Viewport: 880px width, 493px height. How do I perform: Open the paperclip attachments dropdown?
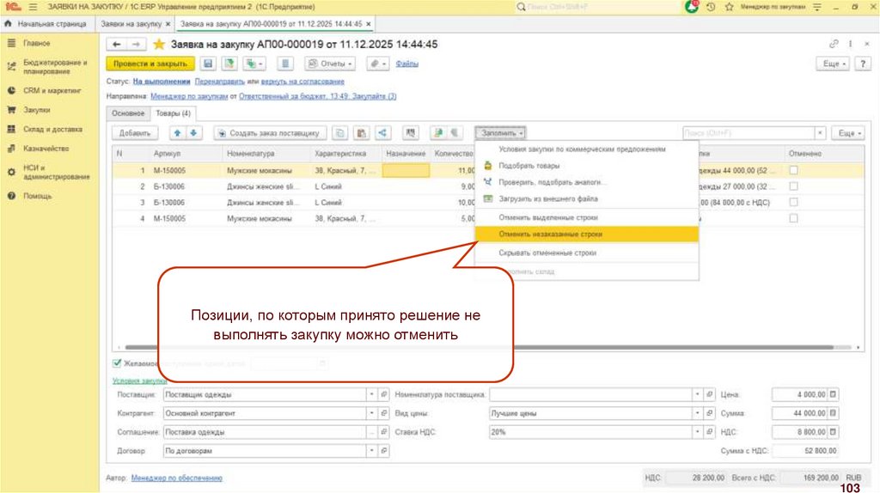378,64
